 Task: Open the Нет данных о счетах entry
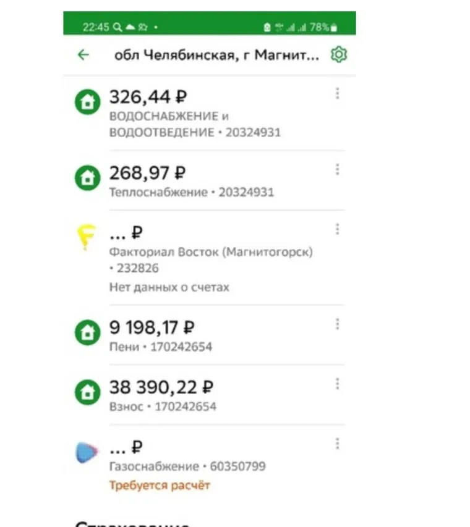click(x=169, y=287)
